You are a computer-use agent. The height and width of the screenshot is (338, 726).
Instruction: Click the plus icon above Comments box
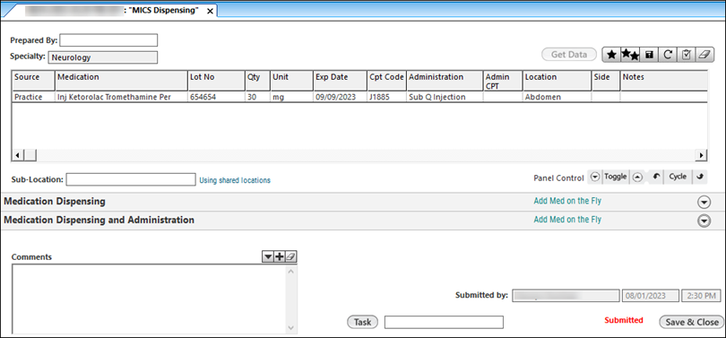click(279, 257)
